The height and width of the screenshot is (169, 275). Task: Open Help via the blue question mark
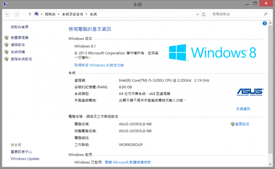pos(265,23)
